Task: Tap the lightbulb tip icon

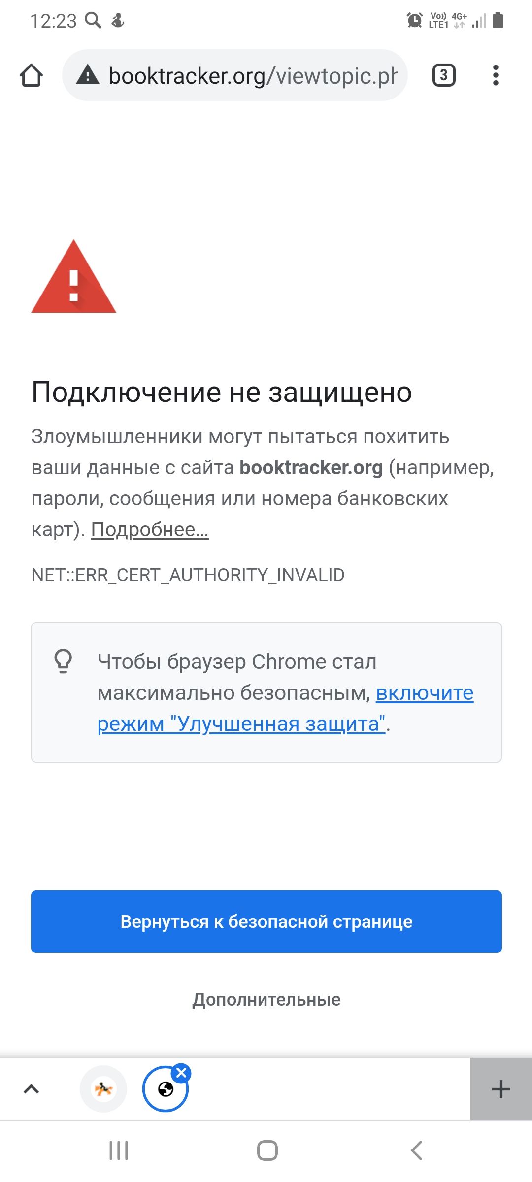Action: click(63, 661)
